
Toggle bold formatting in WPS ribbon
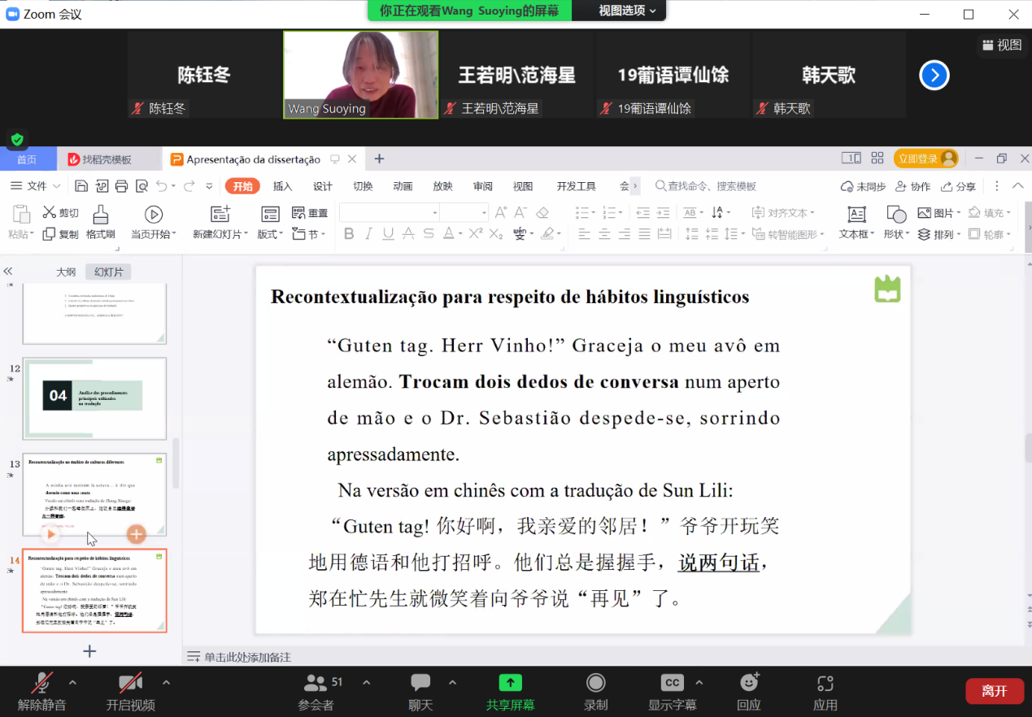point(349,234)
